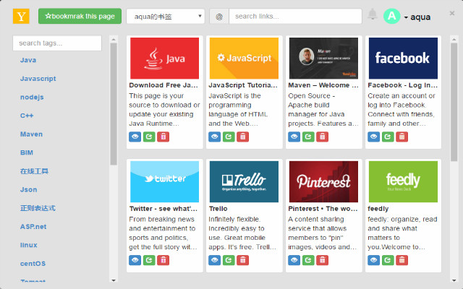Viewport: 463px width, 289px height.
Task: Select the 在线工具 tag
Action: point(34,171)
